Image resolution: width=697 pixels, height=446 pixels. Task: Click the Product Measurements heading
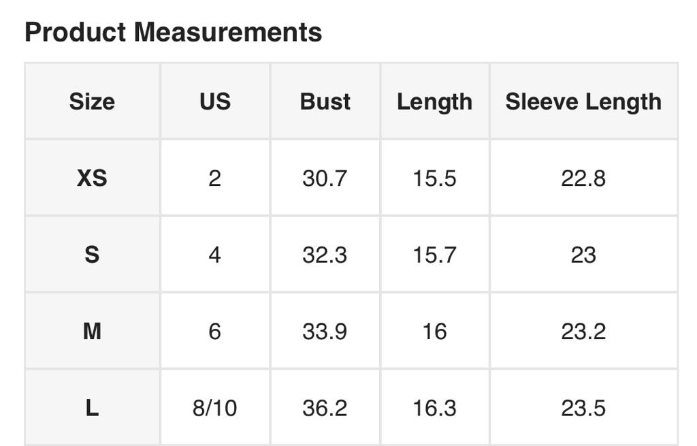tap(173, 32)
